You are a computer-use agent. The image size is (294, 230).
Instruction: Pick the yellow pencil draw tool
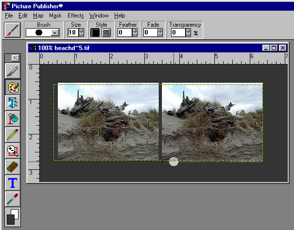pos(12,135)
